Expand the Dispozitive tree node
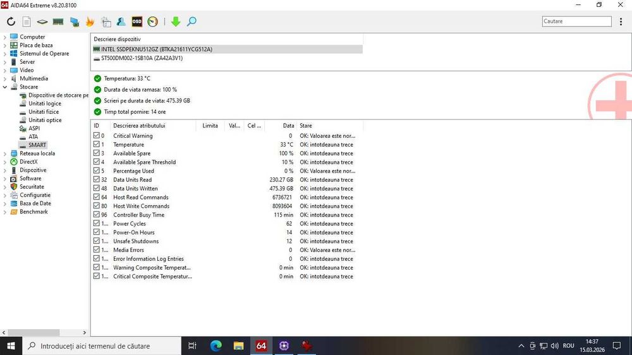This screenshot has height=355, width=632. (x=5, y=171)
